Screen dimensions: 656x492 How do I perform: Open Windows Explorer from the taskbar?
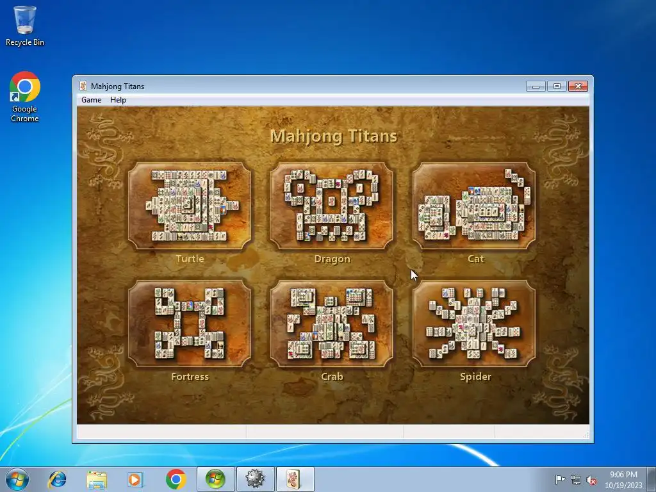click(97, 479)
